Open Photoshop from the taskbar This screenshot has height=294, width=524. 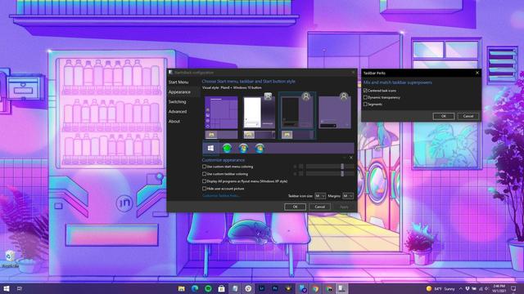(275, 288)
